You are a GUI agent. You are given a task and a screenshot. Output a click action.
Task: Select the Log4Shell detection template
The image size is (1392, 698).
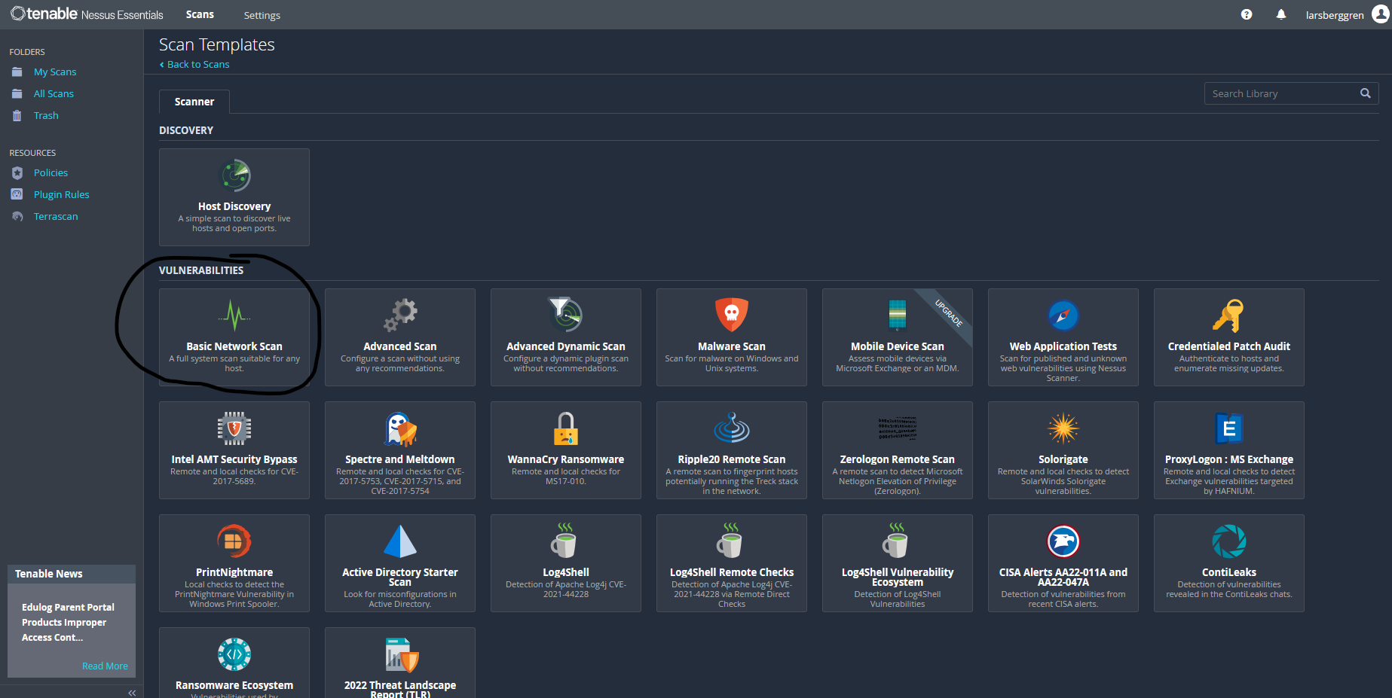tap(565, 562)
